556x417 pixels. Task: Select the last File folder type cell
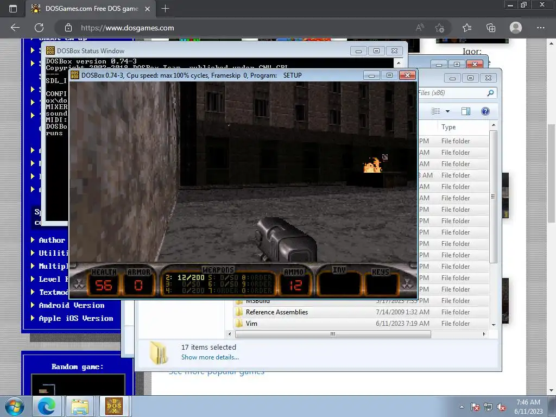[456, 324]
